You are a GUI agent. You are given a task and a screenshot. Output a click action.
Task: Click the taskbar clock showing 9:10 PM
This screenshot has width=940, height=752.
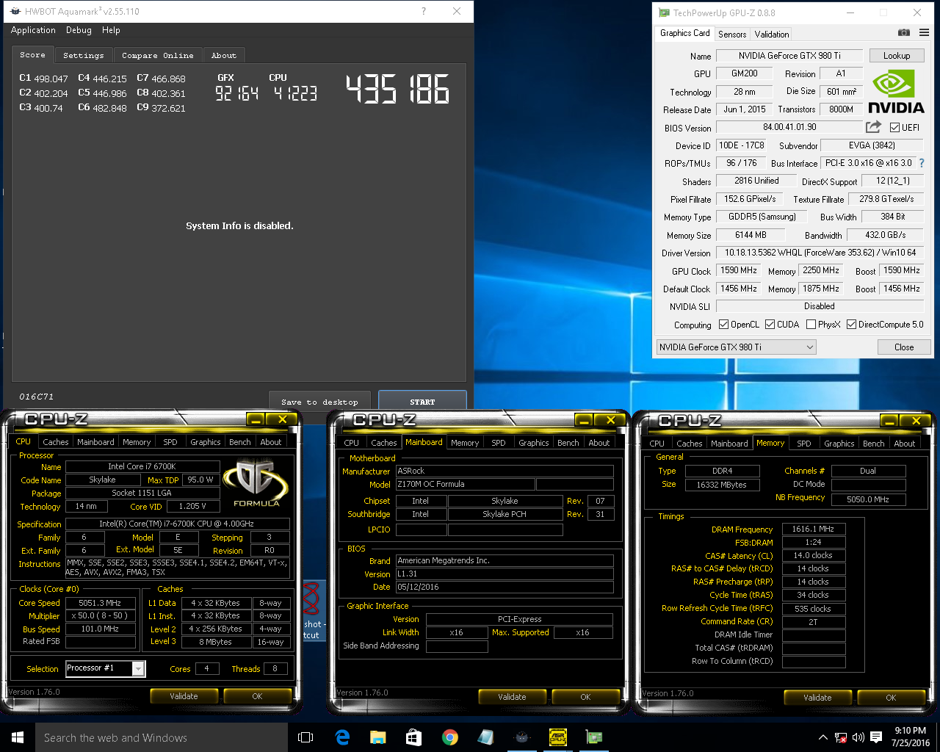911,737
